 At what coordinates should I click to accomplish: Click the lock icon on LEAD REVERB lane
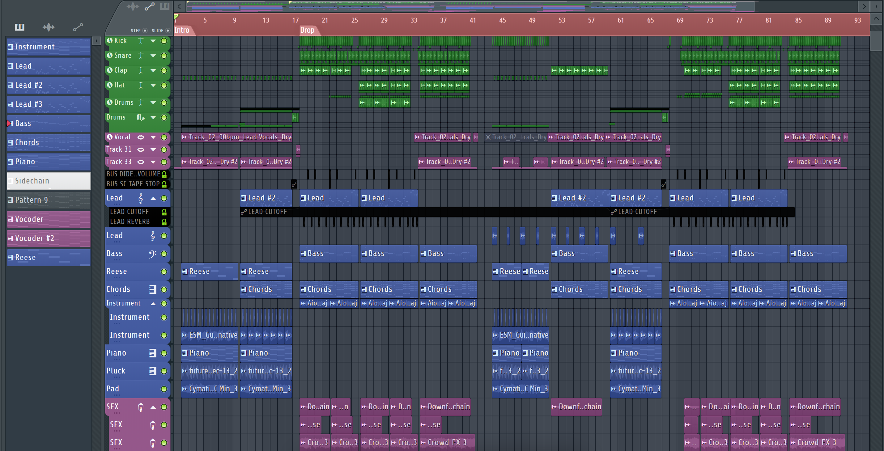164,222
